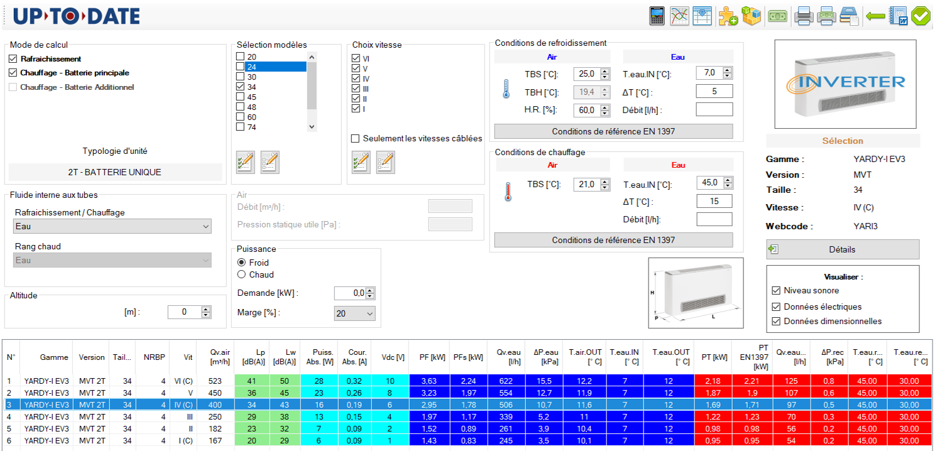The image size is (935, 451).
Task: Toggle 'Seulement les vitesses câblées' checkbox
Action: tap(356, 138)
